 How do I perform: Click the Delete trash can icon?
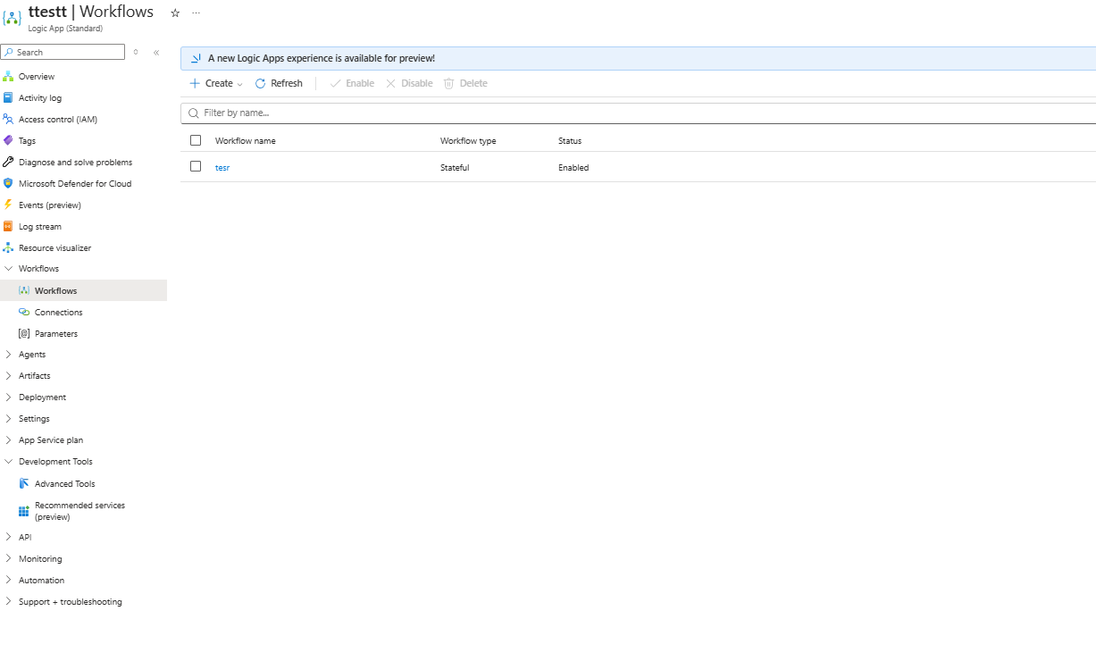click(449, 83)
